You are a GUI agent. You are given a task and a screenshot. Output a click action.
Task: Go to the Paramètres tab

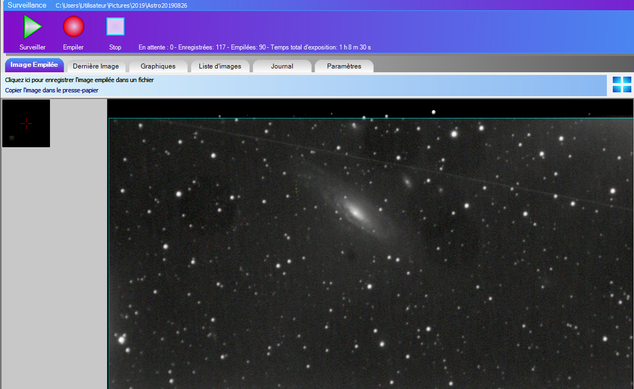coord(344,66)
